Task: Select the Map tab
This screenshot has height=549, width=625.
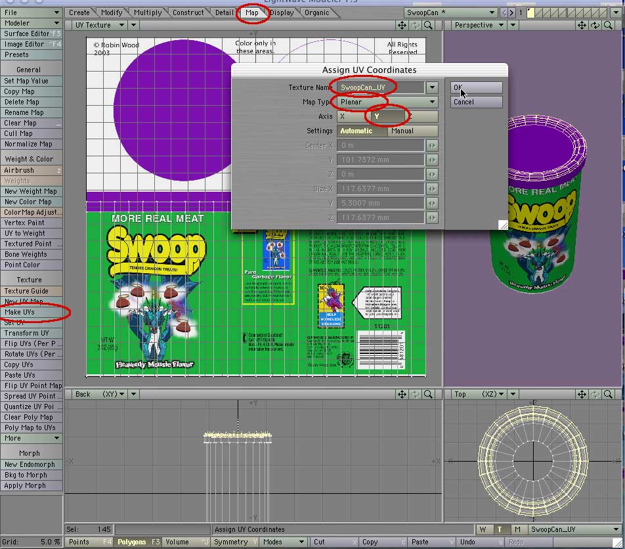Action: [252, 12]
